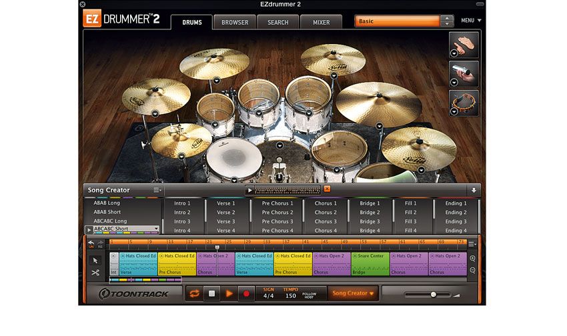
Task: Click the Play button in transport
Action: coord(229,294)
